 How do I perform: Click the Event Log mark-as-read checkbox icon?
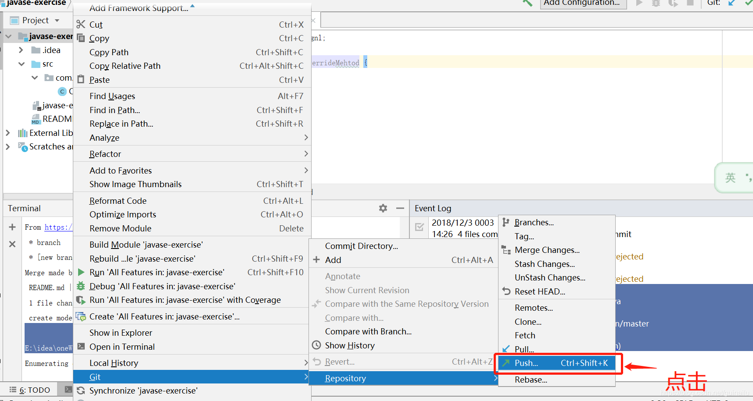[x=420, y=227]
